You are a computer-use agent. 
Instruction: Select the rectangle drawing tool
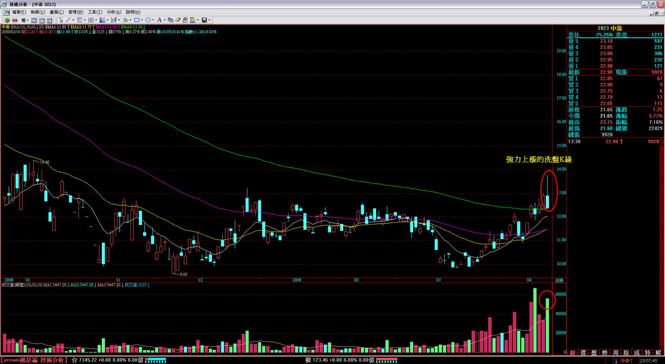point(137,20)
